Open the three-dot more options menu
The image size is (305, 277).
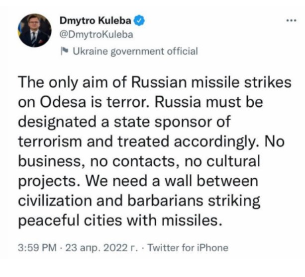[x=290, y=21]
